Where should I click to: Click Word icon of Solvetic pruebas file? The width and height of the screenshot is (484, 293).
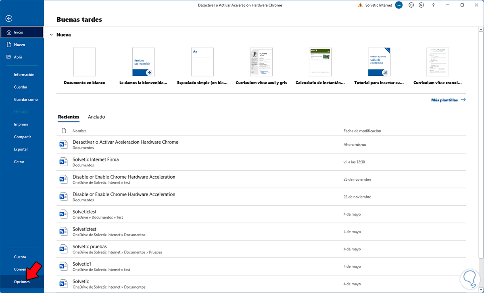[63, 249]
